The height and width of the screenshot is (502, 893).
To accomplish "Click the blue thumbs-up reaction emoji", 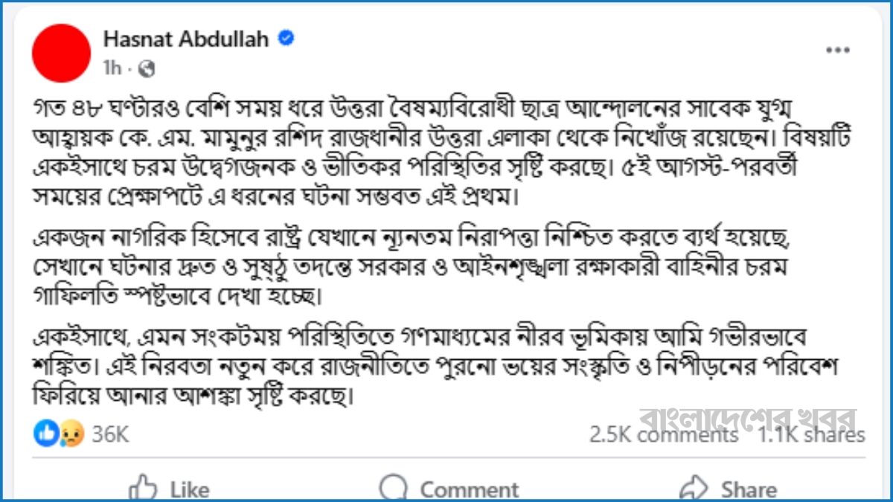I will [x=46, y=434].
